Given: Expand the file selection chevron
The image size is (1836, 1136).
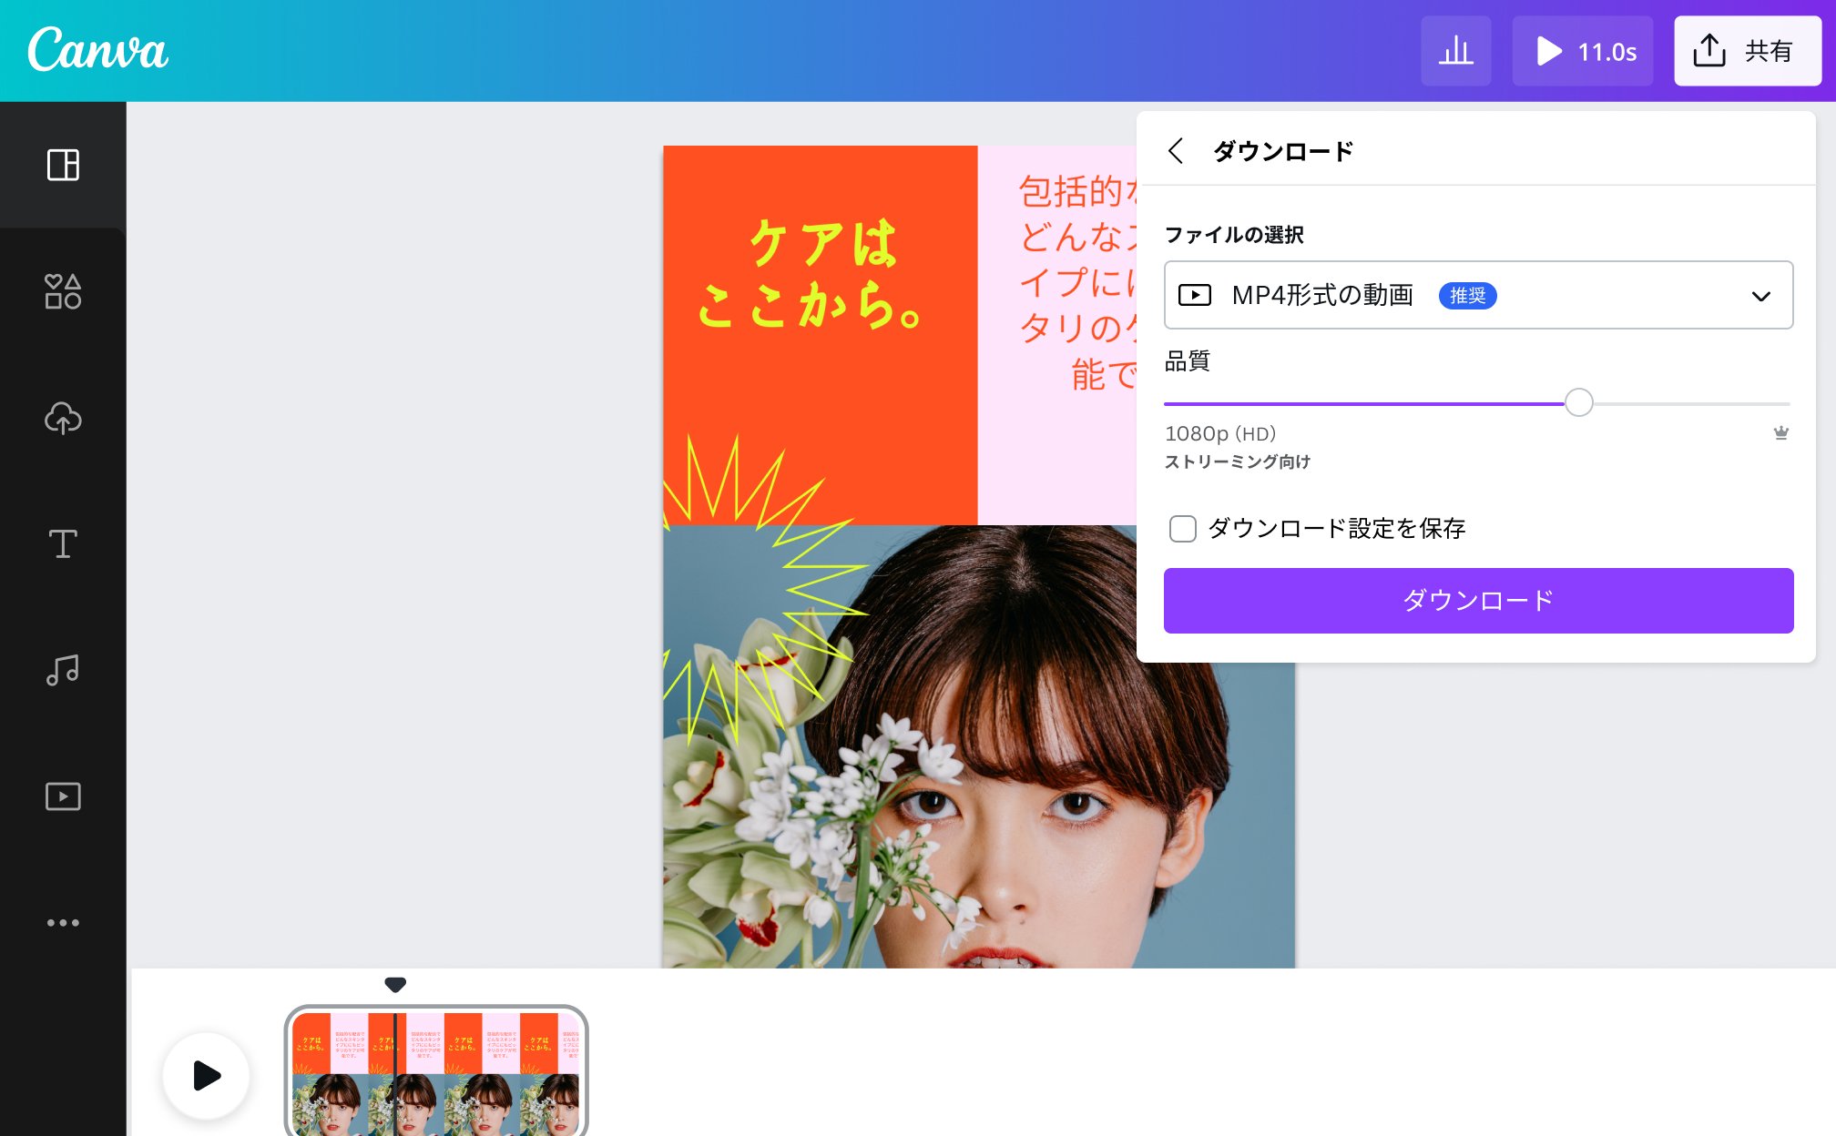Looking at the screenshot, I should (x=1762, y=295).
